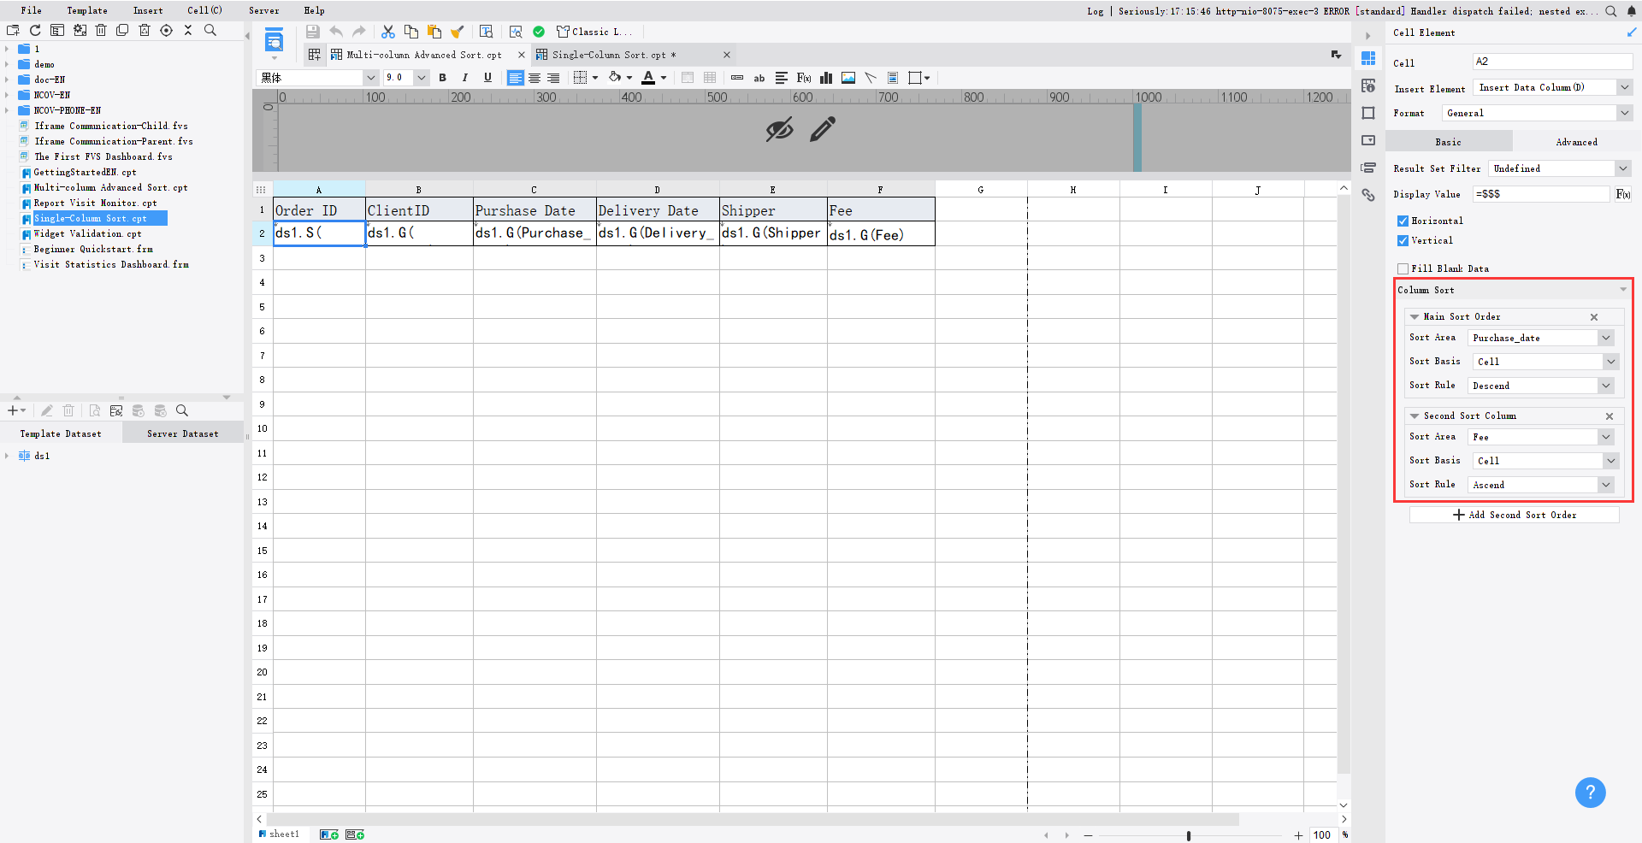Expand the demo folder in the file tree
This screenshot has width=1642, height=843.
(x=7, y=64)
